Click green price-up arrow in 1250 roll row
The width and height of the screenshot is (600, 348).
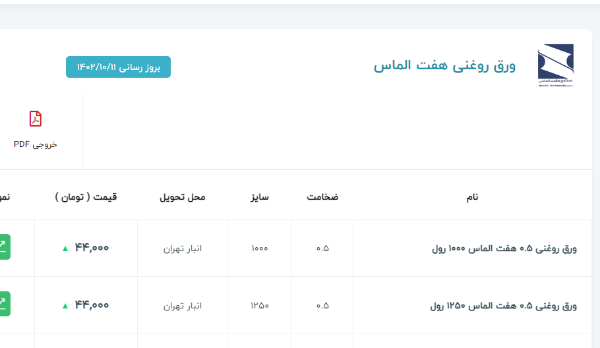tap(65, 306)
